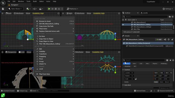Open the Blueprints toolbar menu
Viewport: 175px width, 98px height.
click(35, 9)
